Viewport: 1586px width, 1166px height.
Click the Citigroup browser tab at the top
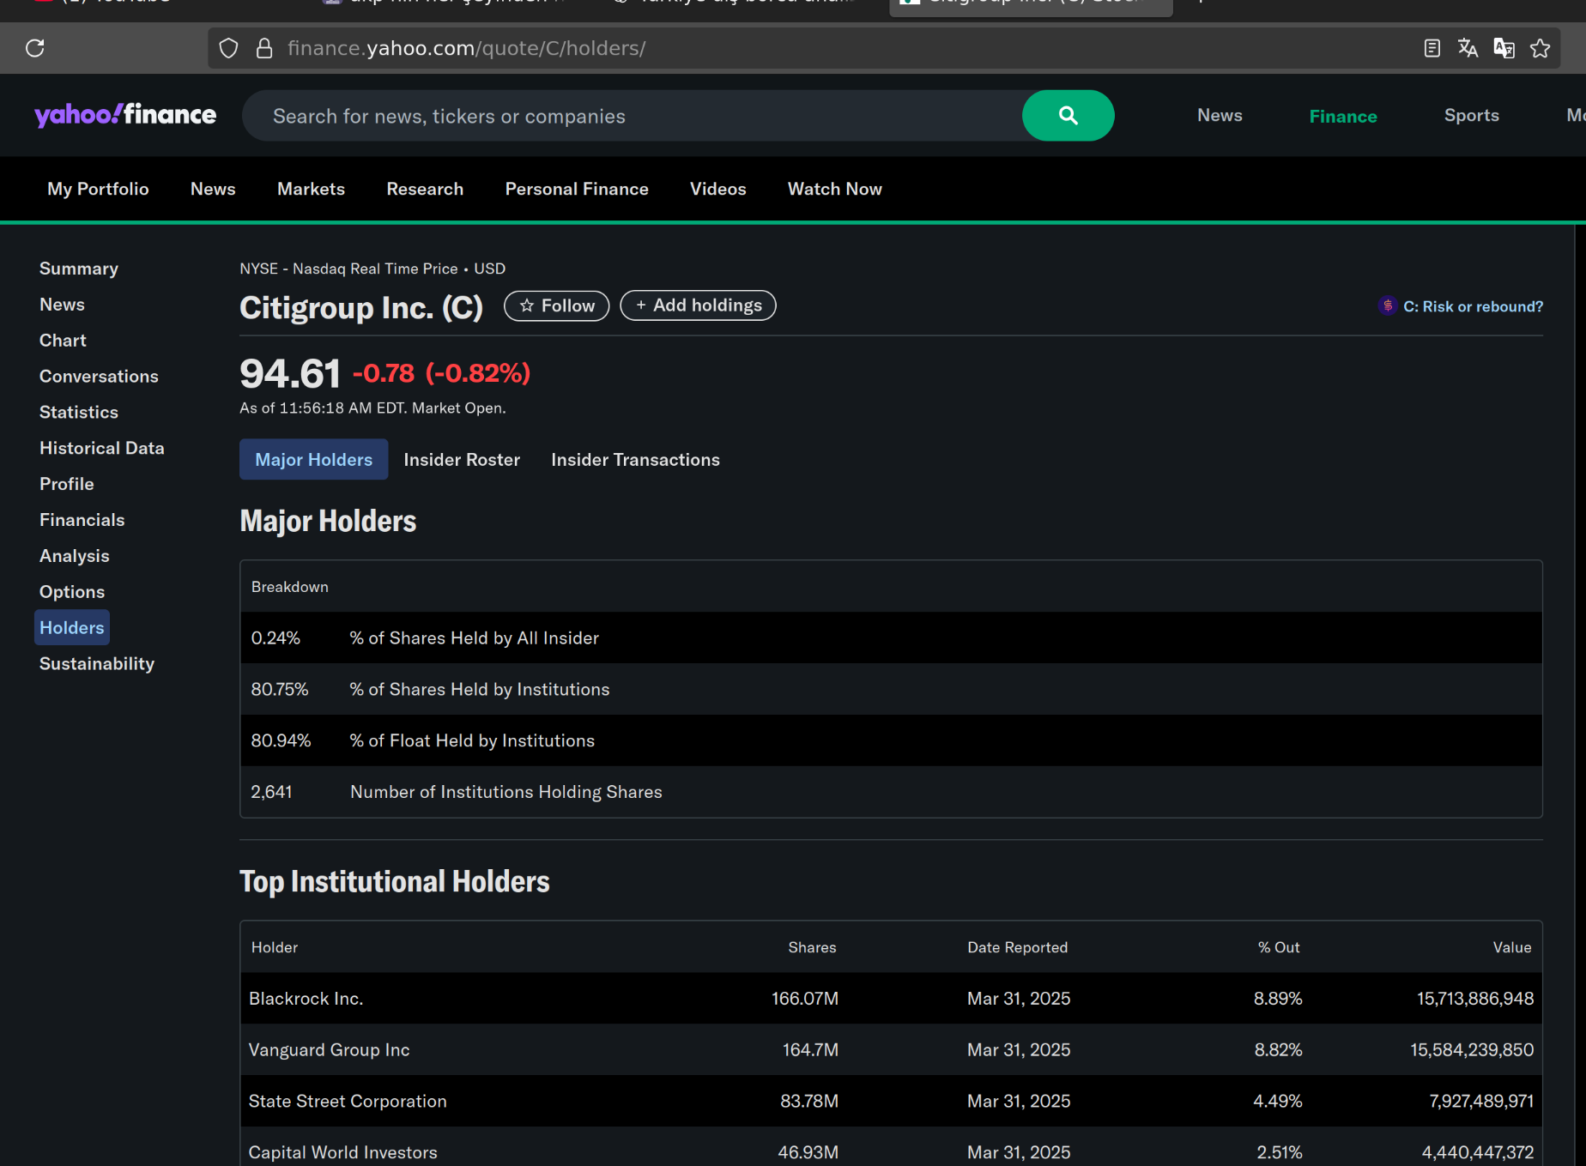pos(1031,7)
